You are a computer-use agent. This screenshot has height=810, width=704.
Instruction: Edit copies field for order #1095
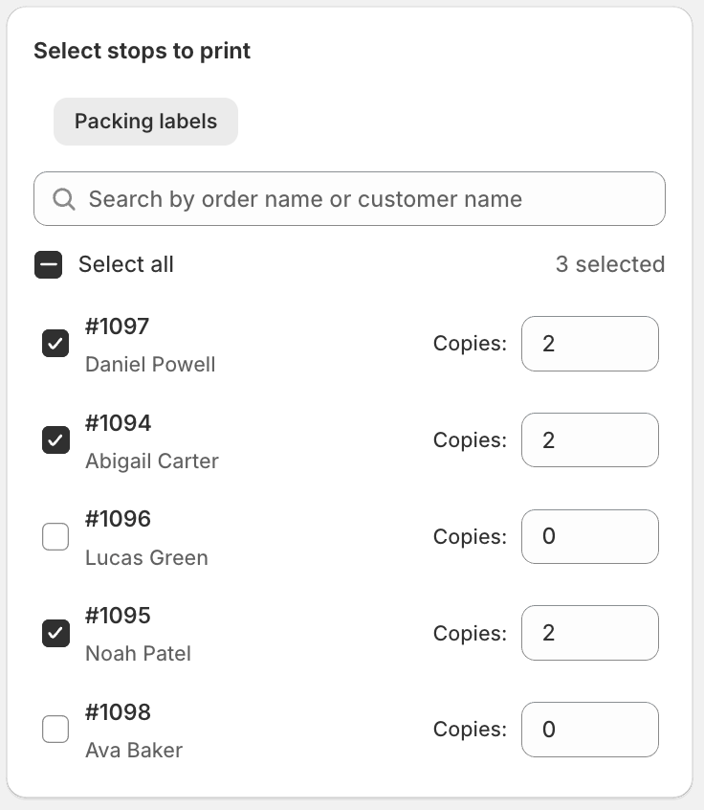point(590,633)
